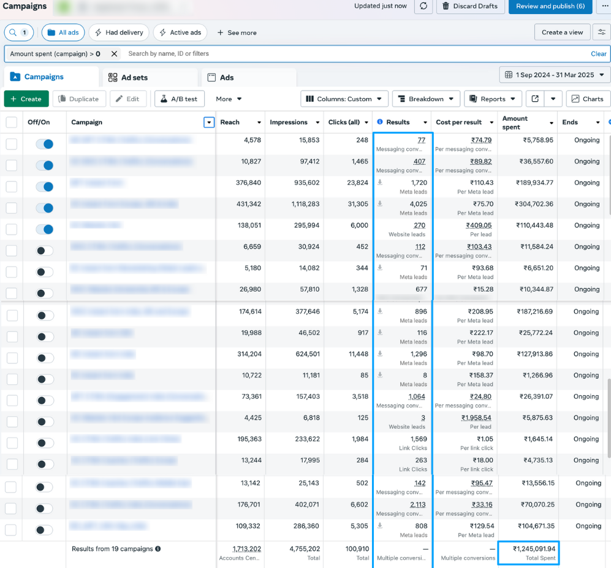Viewport: 611px width, 568px height.
Task: Open the Charts panel
Action: coord(588,99)
